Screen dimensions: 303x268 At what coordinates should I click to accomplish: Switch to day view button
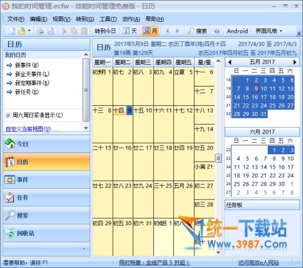(130, 31)
